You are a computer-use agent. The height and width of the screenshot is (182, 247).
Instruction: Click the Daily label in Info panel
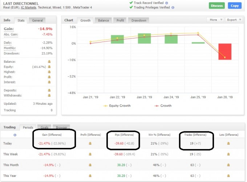click(8, 42)
